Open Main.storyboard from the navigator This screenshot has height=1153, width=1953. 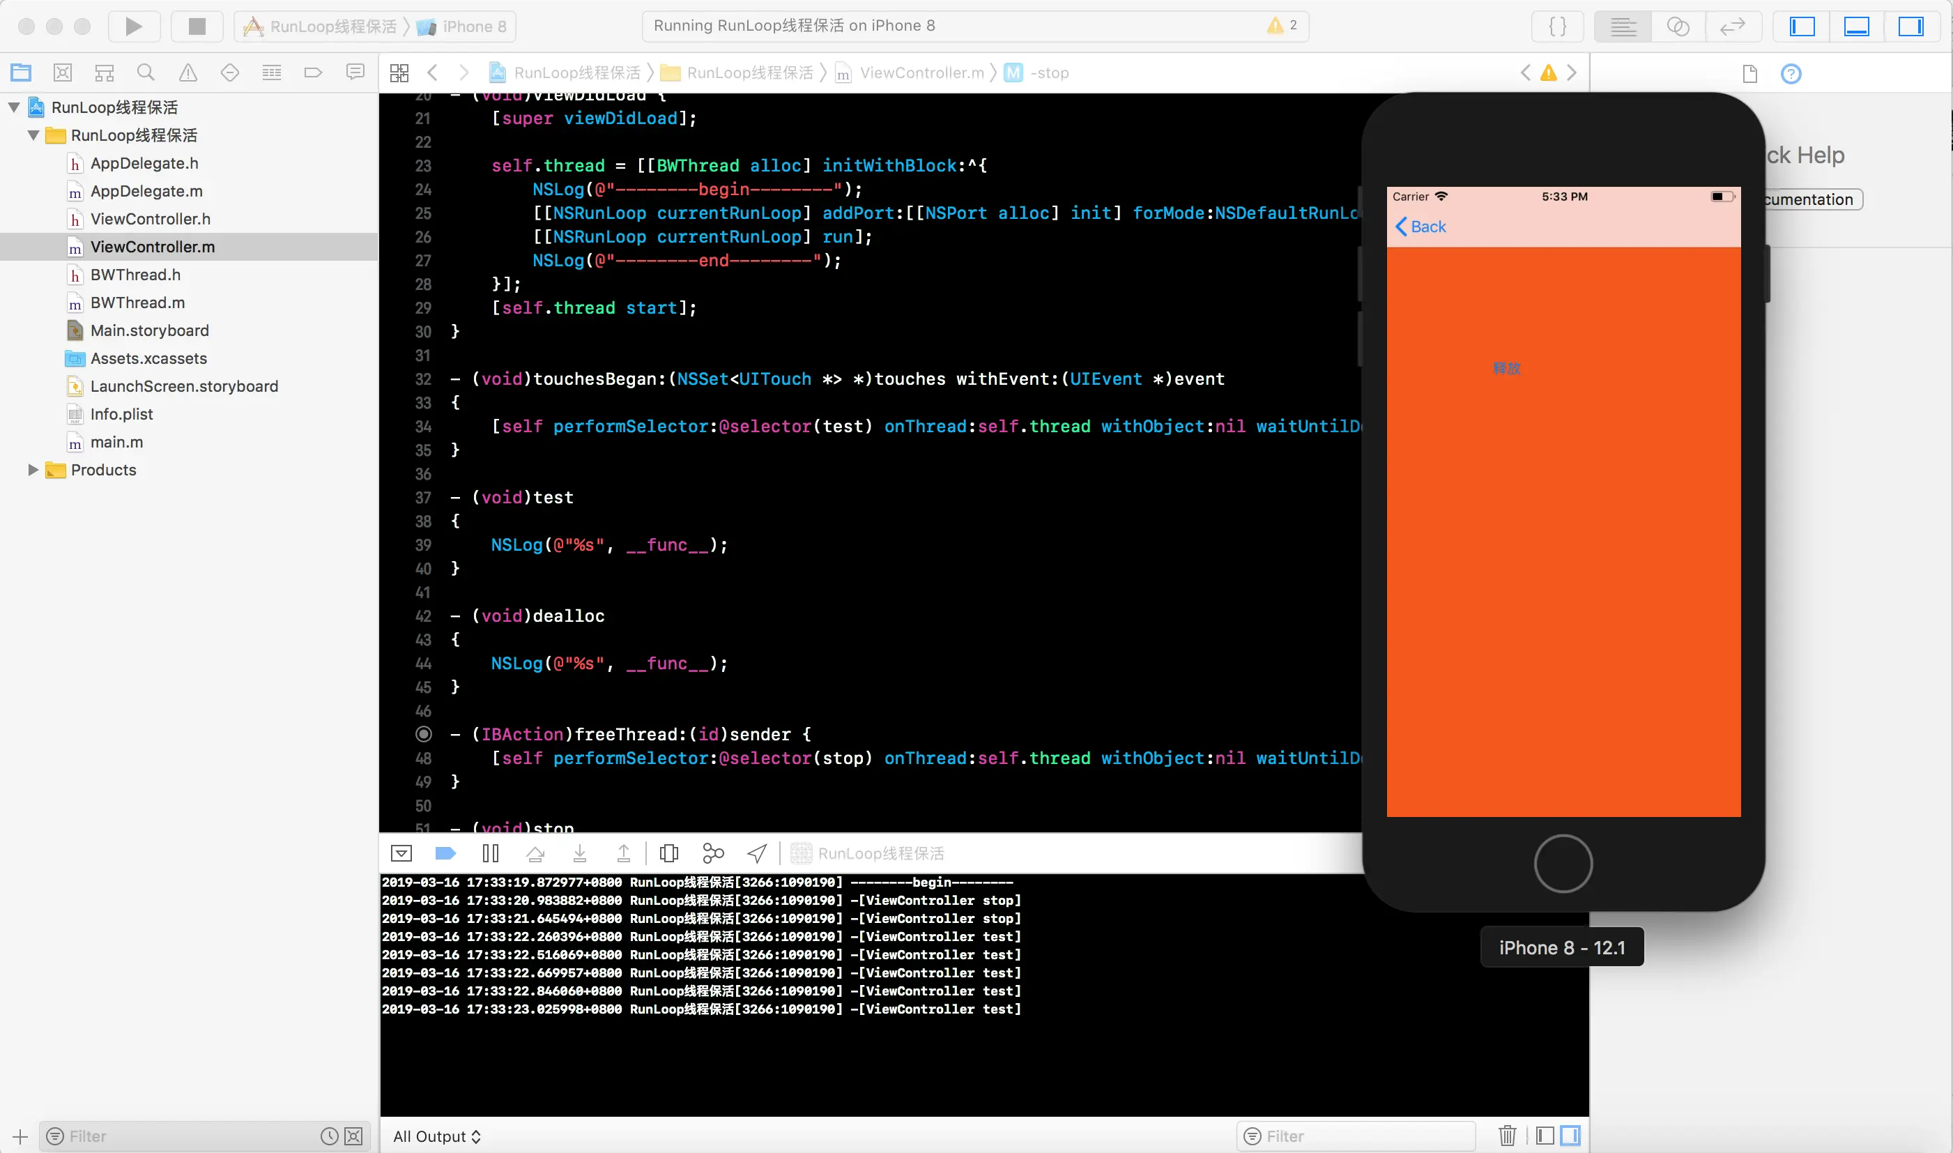[149, 330]
